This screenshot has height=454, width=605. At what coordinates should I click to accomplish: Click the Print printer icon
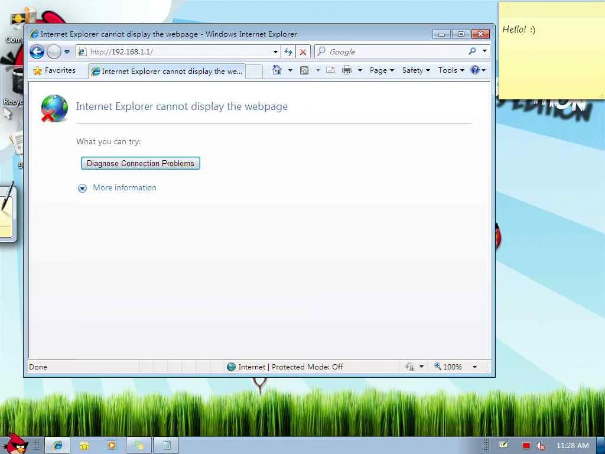tap(347, 70)
